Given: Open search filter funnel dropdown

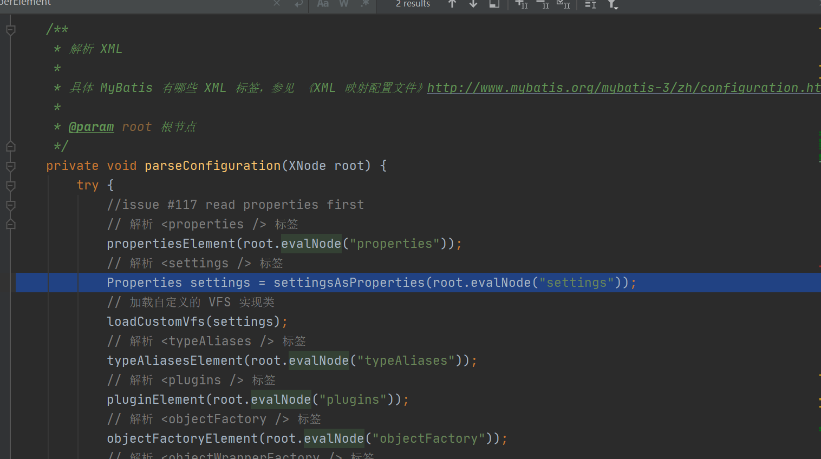Looking at the screenshot, I should click(x=613, y=4).
